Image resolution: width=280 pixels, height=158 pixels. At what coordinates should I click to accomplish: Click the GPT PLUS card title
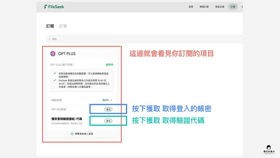(x=67, y=54)
